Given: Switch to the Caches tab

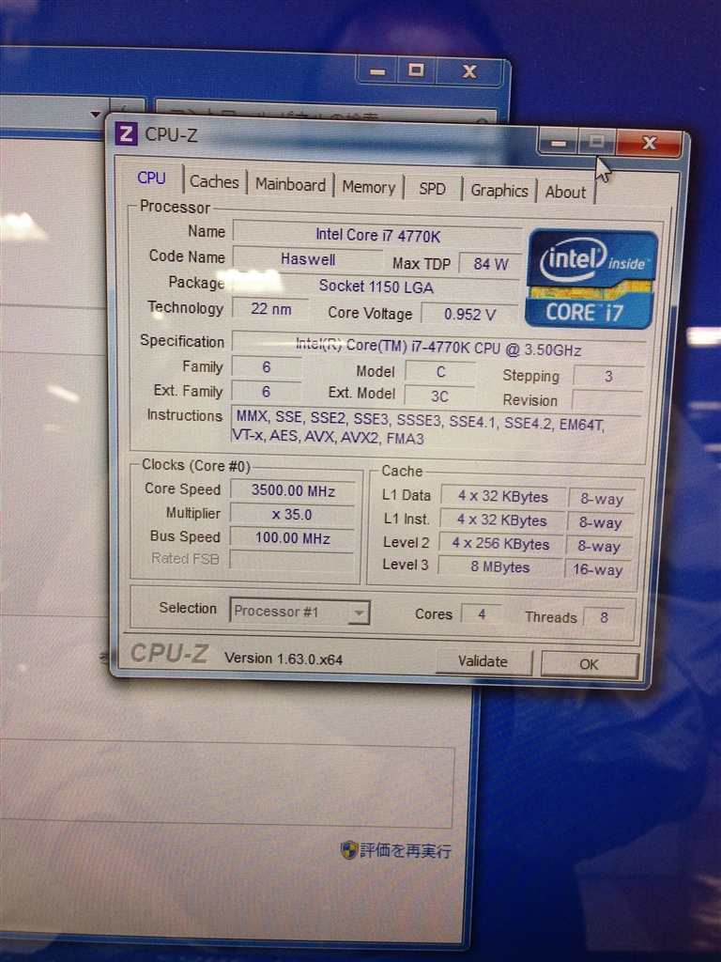Looking at the screenshot, I should 214,181.
